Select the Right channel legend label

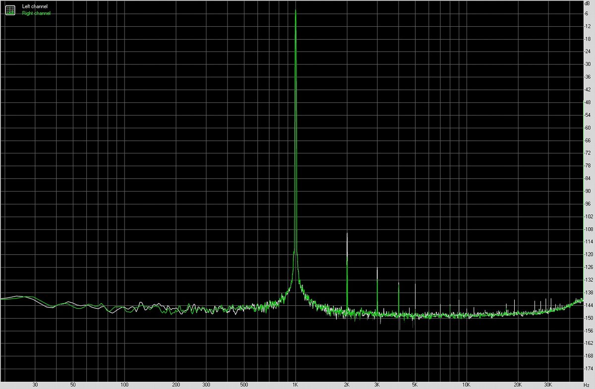(36, 13)
